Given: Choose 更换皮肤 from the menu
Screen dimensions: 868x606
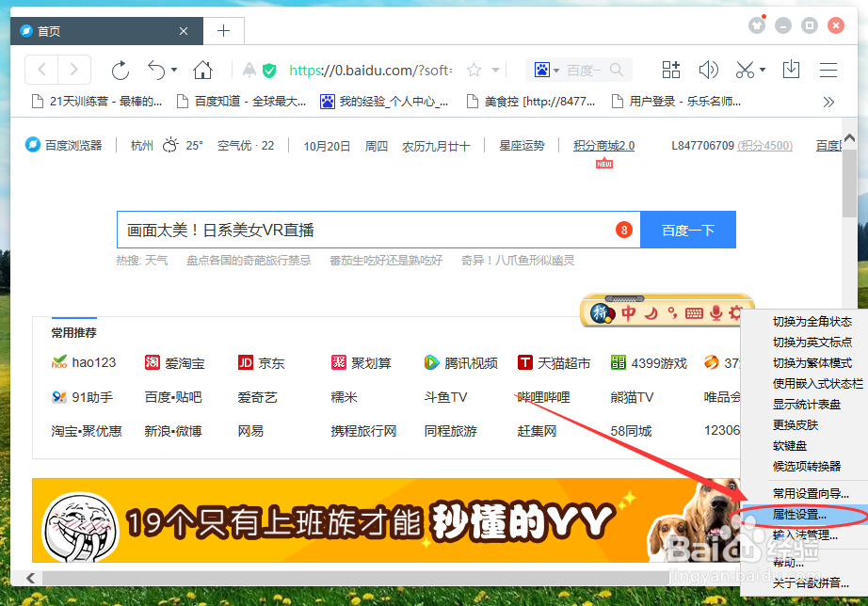Looking at the screenshot, I should 806,426.
